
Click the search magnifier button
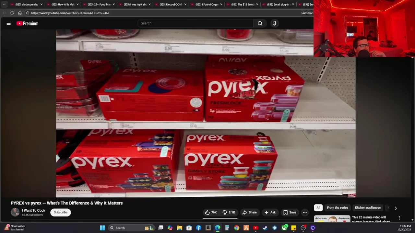260,23
